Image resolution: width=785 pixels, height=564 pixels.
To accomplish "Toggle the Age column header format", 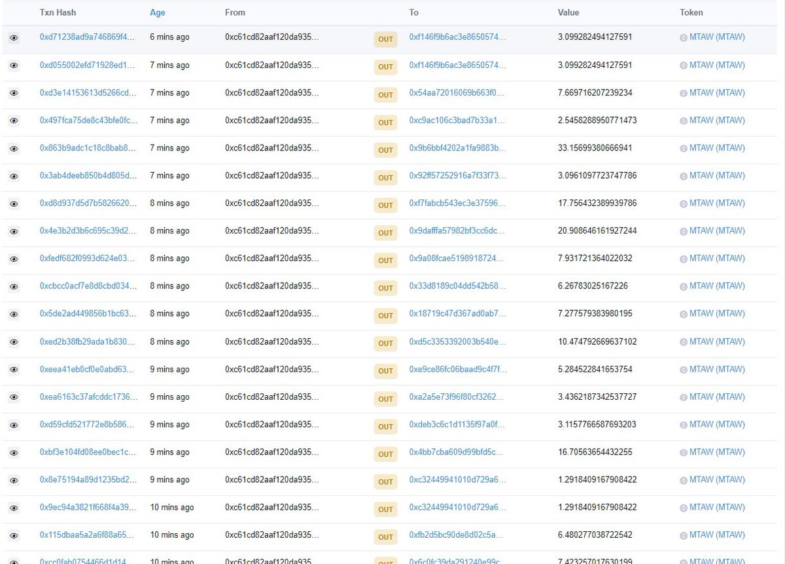I will point(157,12).
